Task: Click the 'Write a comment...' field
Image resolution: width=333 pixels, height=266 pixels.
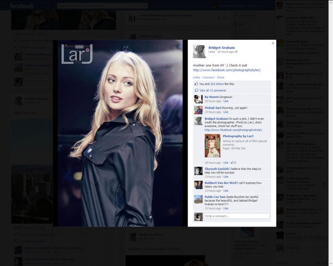Action: coord(237,216)
